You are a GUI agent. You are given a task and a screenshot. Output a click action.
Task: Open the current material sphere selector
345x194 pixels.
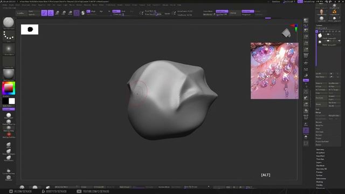[x=9, y=74]
